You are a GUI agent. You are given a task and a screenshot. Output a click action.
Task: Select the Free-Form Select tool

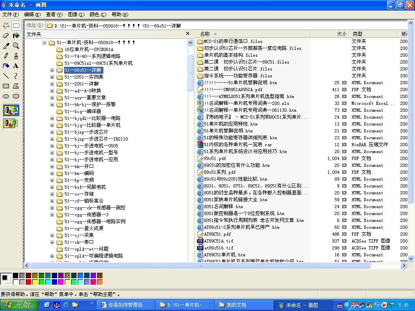[6, 26]
